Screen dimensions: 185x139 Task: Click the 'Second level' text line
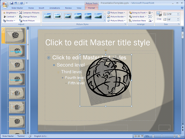71,65
